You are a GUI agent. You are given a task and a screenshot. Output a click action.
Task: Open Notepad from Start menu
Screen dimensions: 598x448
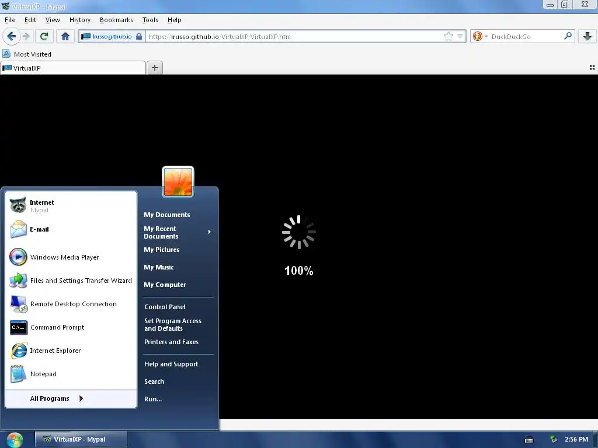pos(71,374)
